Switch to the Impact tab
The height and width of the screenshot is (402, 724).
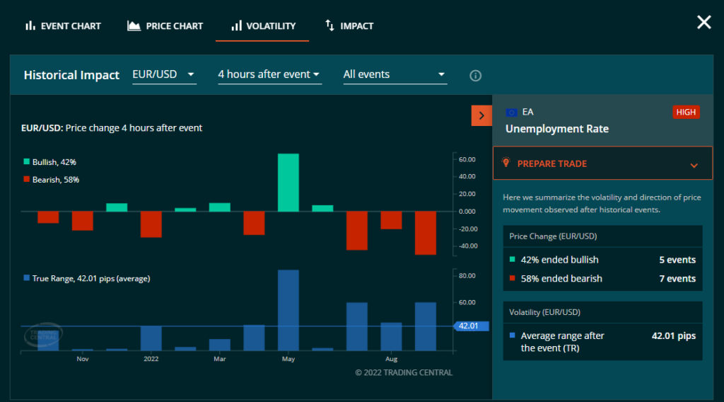(x=349, y=26)
